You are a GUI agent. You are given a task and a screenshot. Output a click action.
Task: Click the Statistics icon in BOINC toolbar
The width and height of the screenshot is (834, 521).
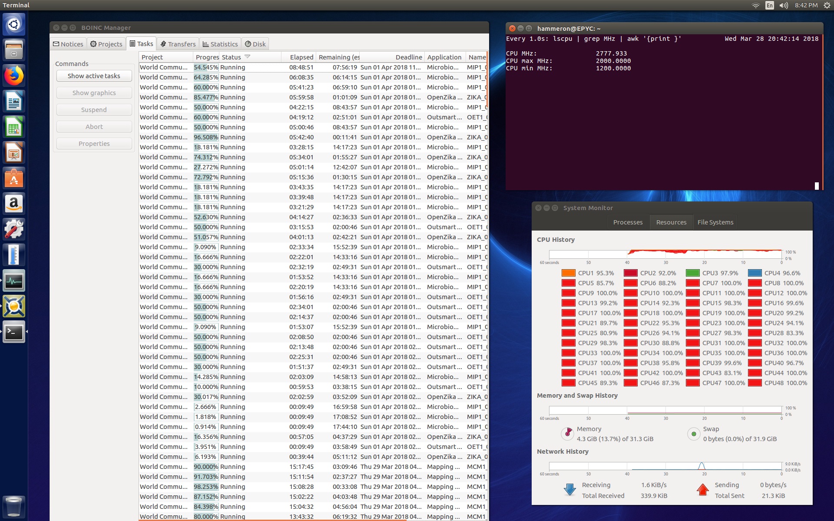point(219,44)
